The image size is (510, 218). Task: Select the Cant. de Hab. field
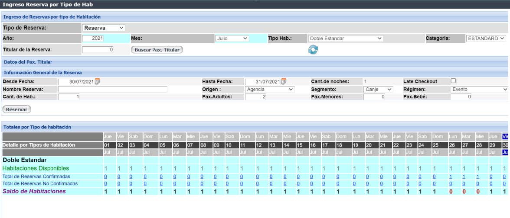69,97
